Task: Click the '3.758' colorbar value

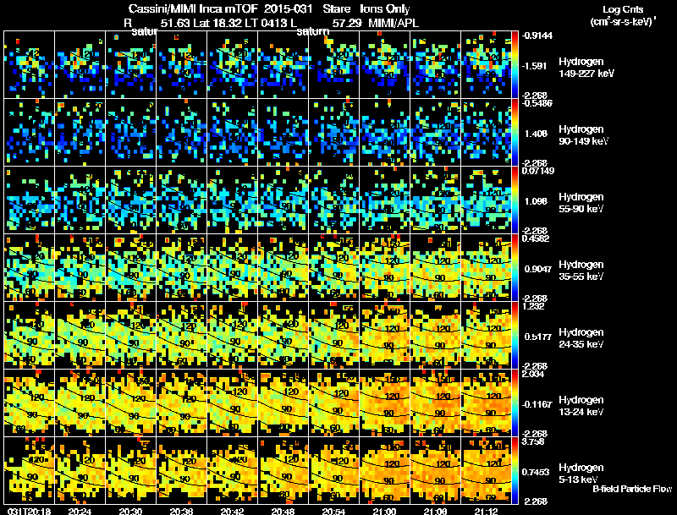Action: point(533,441)
